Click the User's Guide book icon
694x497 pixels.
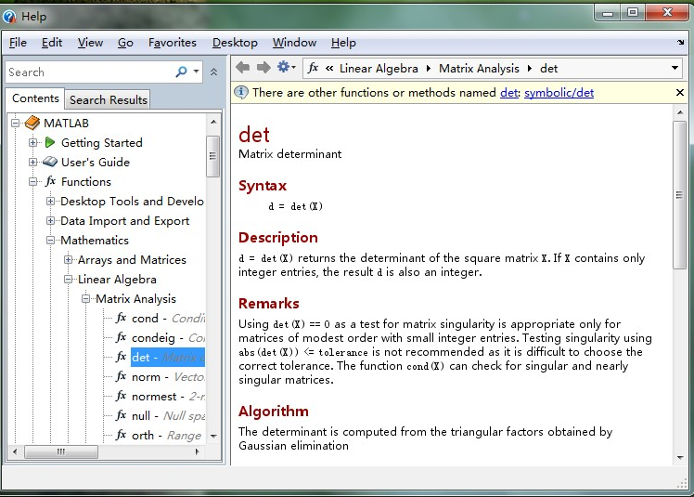pos(50,162)
